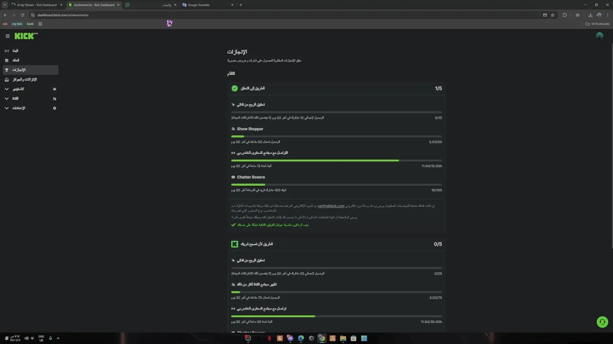Open the tab search dropdown arrow

click(5, 5)
